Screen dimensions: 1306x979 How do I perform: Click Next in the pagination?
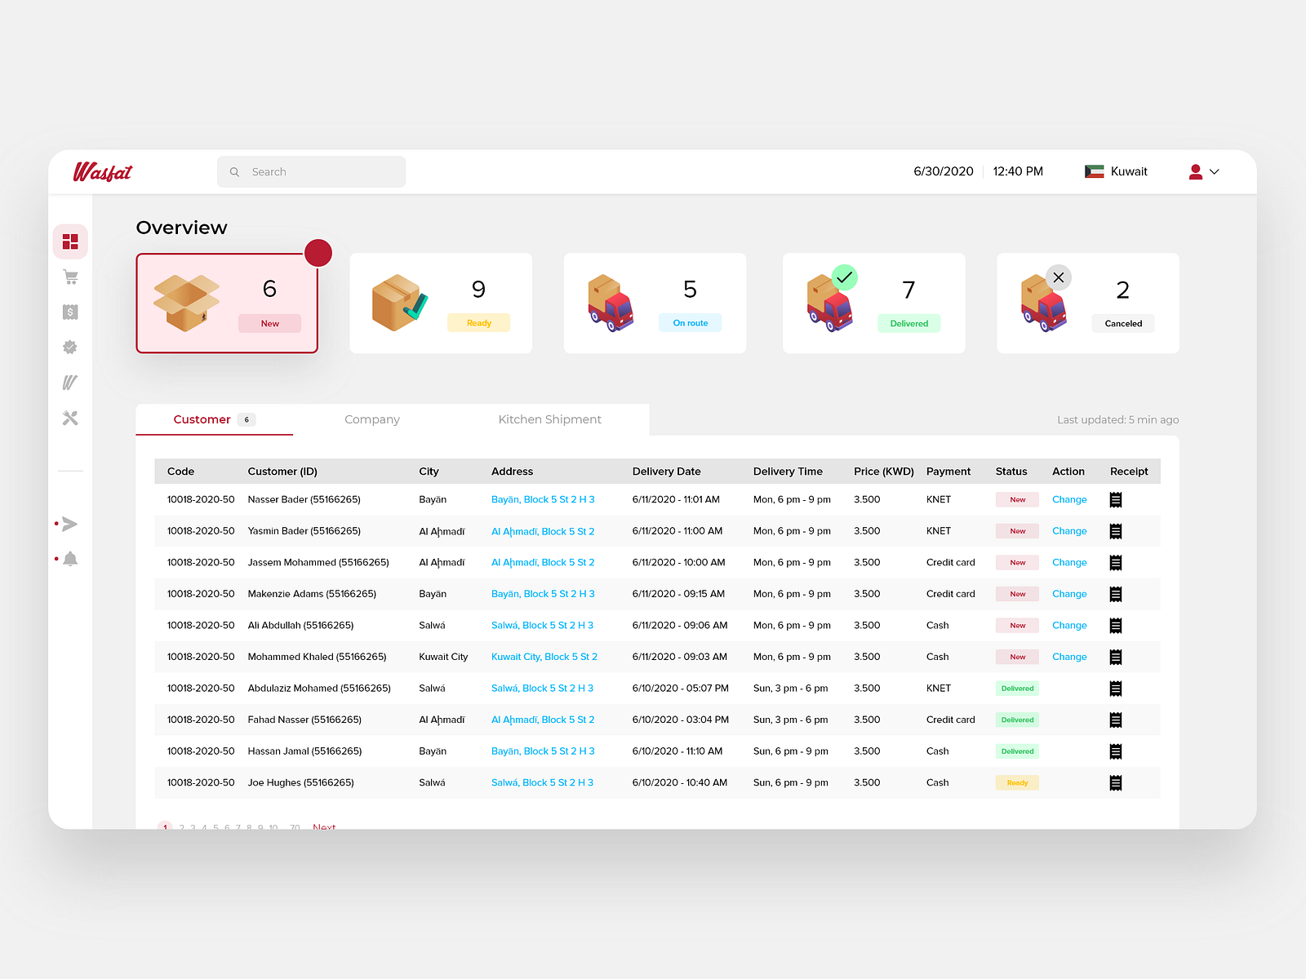coord(324,826)
